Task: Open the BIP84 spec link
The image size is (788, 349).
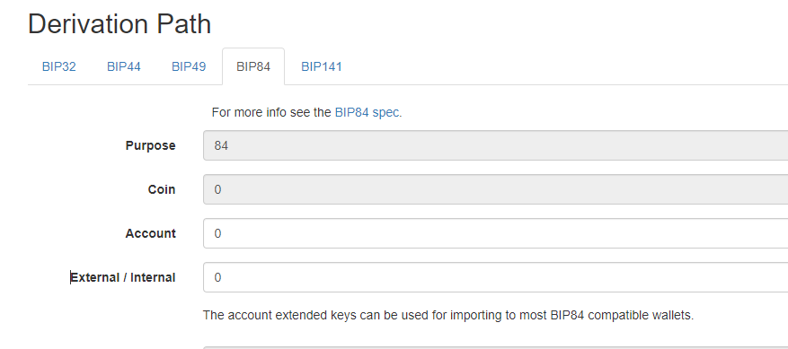Action: coord(367,112)
